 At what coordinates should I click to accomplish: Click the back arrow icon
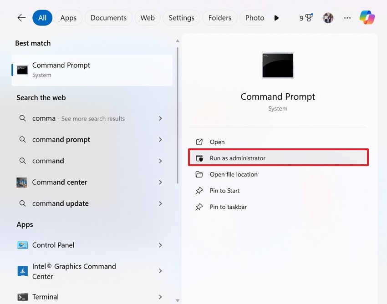pyautogui.click(x=21, y=18)
